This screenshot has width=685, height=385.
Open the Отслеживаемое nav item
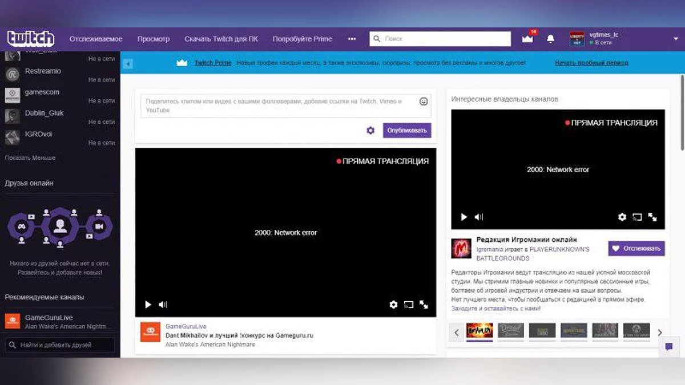(96, 39)
